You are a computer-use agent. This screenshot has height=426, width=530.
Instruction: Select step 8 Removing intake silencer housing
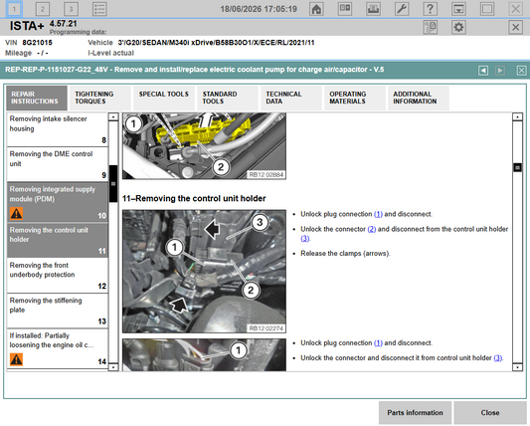coord(58,129)
